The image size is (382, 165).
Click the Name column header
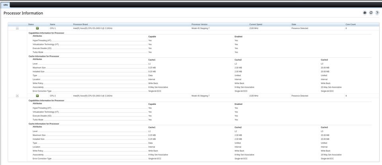(x=53, y=24)
